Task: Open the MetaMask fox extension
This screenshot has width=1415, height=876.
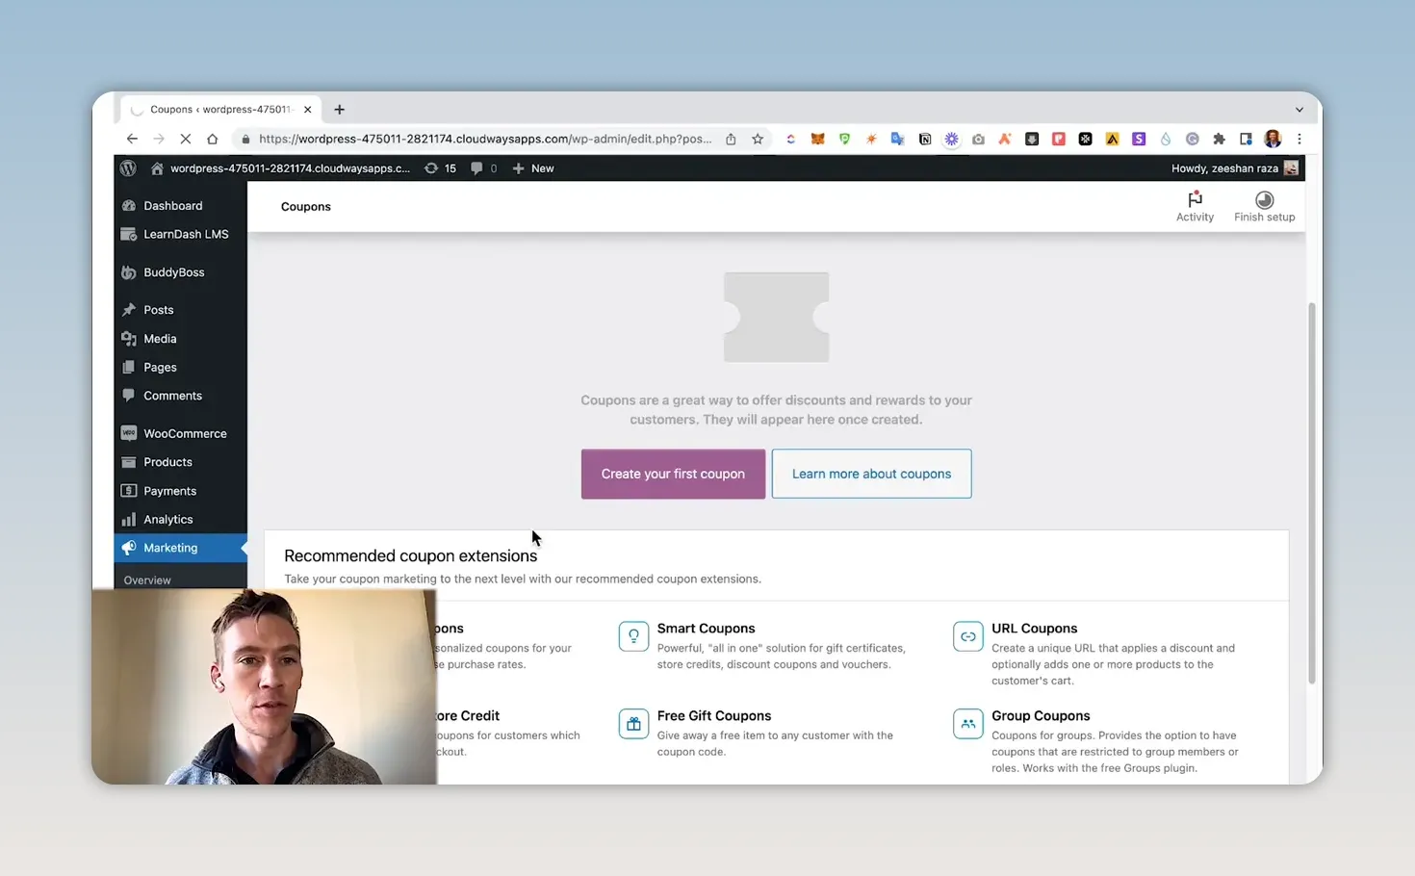Action: [x=817, y=139]
